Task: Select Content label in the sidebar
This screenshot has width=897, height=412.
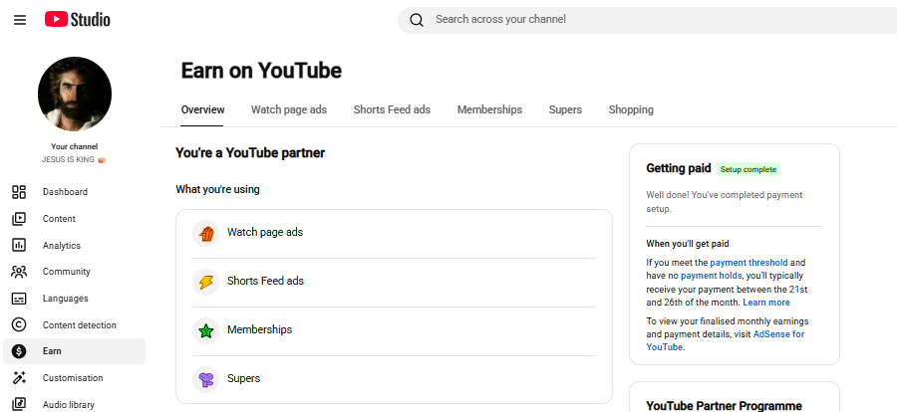Action: tap(59, 219)
